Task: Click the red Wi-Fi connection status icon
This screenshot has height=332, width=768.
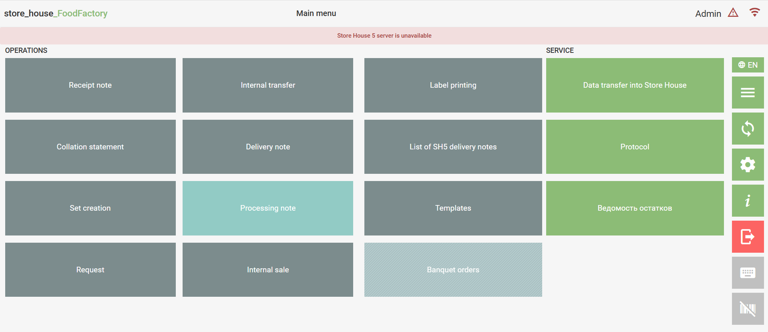Action: [754, 12]
